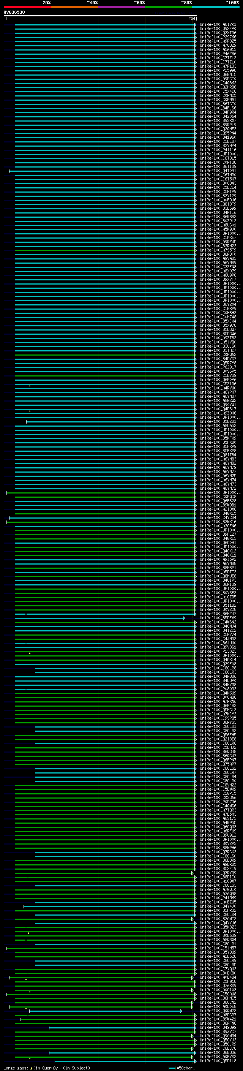
Task: Click arrowhead ending UniRef100_B5DFV9 alignment
Action: pyautogui.click(x=184, y=618)
